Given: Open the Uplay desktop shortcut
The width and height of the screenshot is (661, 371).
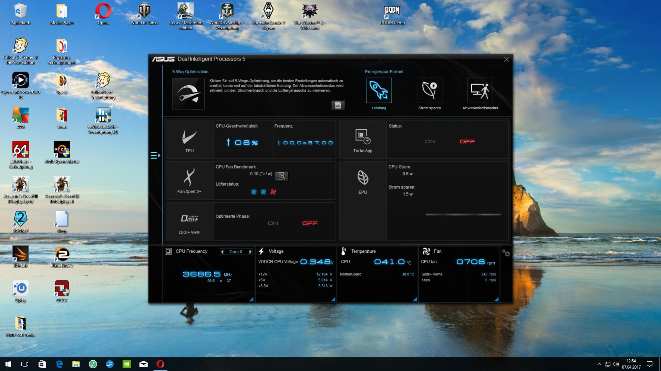Looking at the screenshot, I should tap(21, 291).
